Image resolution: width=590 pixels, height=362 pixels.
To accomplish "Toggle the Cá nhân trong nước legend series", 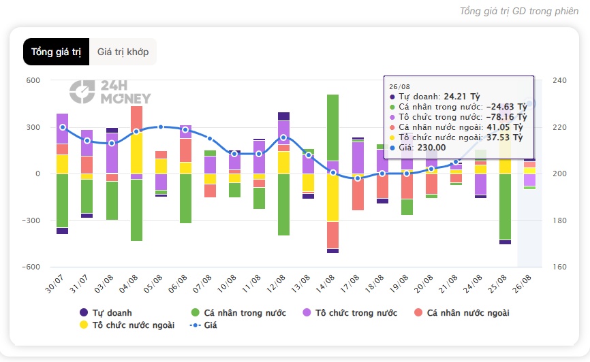I will tap(238, 313).
